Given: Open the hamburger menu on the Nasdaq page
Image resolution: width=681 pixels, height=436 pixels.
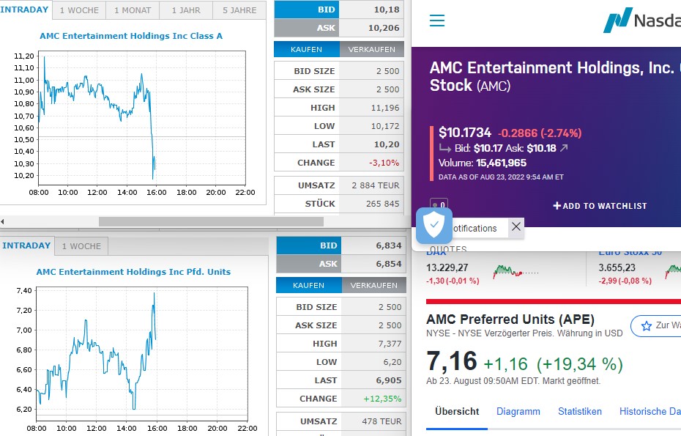Looking at the screenshot, I should coord(437,21).
